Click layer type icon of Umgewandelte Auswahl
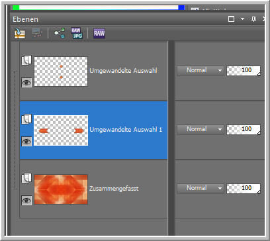 26,60
